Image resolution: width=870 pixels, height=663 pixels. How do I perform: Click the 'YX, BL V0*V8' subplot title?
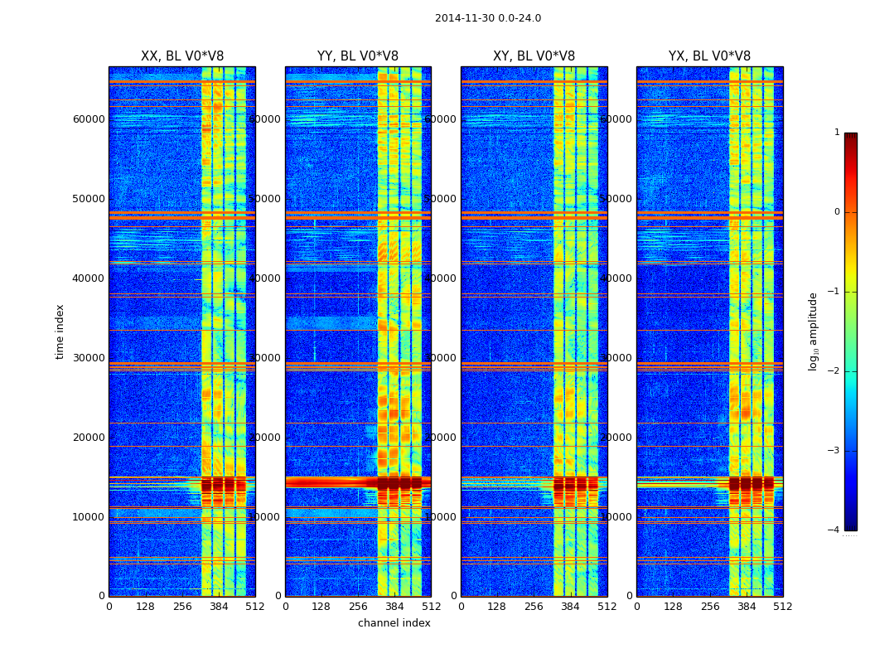click(x=709, y=56)
